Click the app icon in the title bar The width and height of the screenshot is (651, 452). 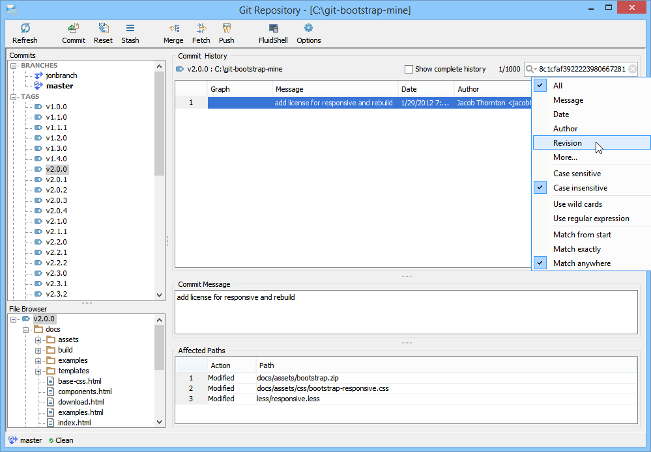point(12,9)
